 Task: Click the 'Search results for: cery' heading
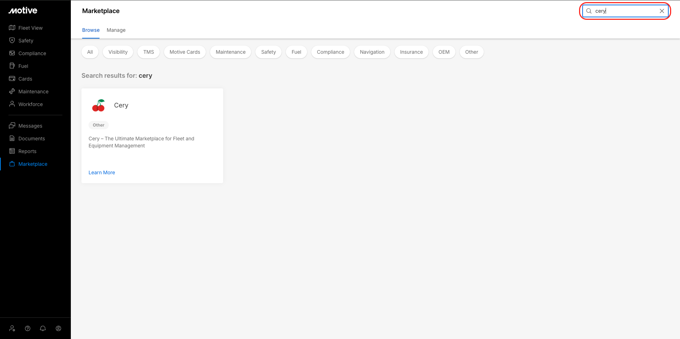(x=117, y=76)
